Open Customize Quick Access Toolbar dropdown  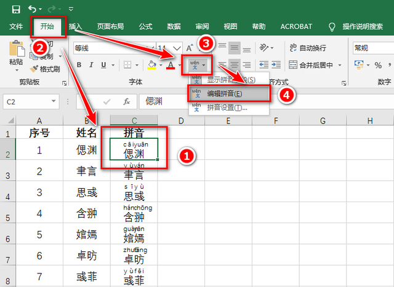71,9
